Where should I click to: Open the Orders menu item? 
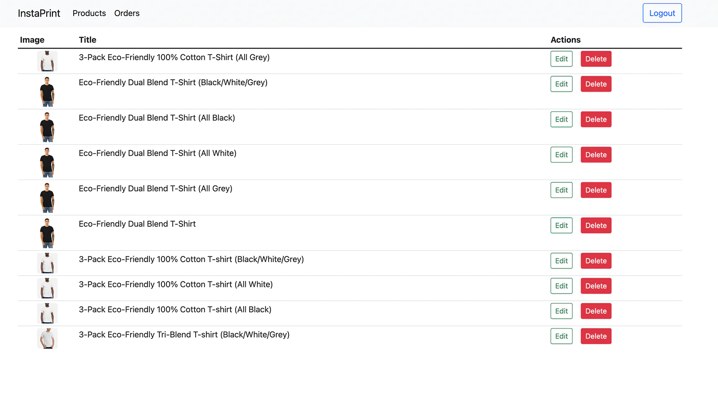pyautogui.click(x=127, y=13)
